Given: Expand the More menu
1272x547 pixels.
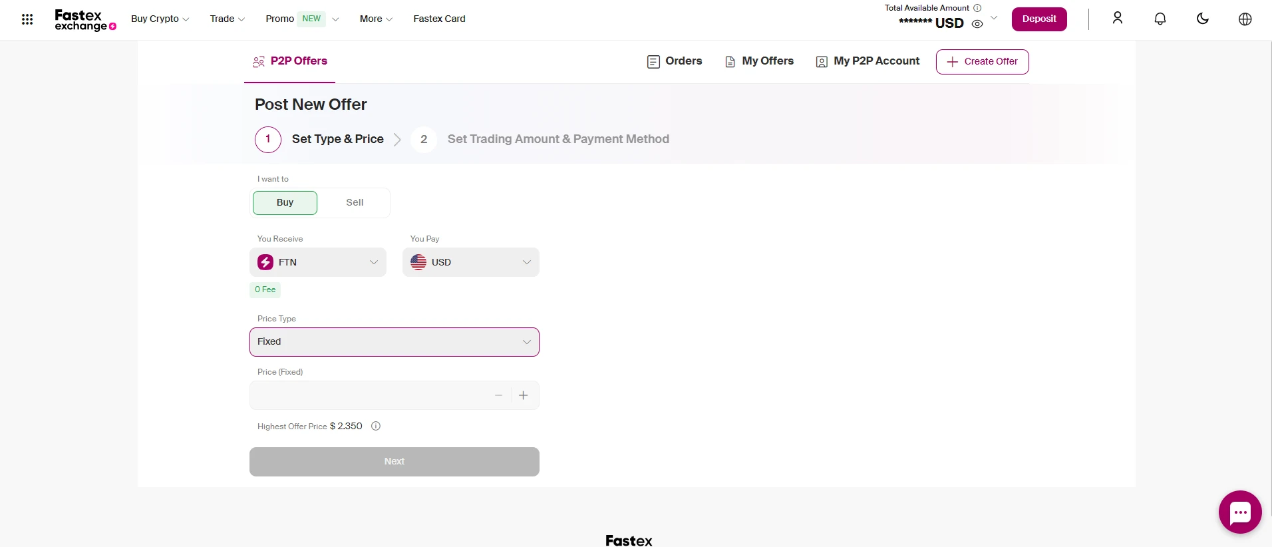Looking at the screenshot, I should [x=376, y=19].
